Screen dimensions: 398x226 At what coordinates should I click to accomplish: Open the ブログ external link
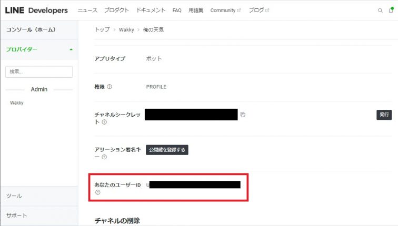coord(258,11)
